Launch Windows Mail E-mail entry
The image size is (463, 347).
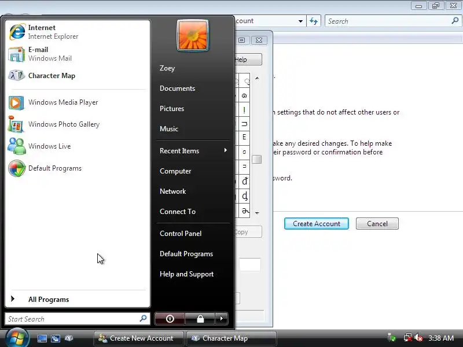point(78,54)
